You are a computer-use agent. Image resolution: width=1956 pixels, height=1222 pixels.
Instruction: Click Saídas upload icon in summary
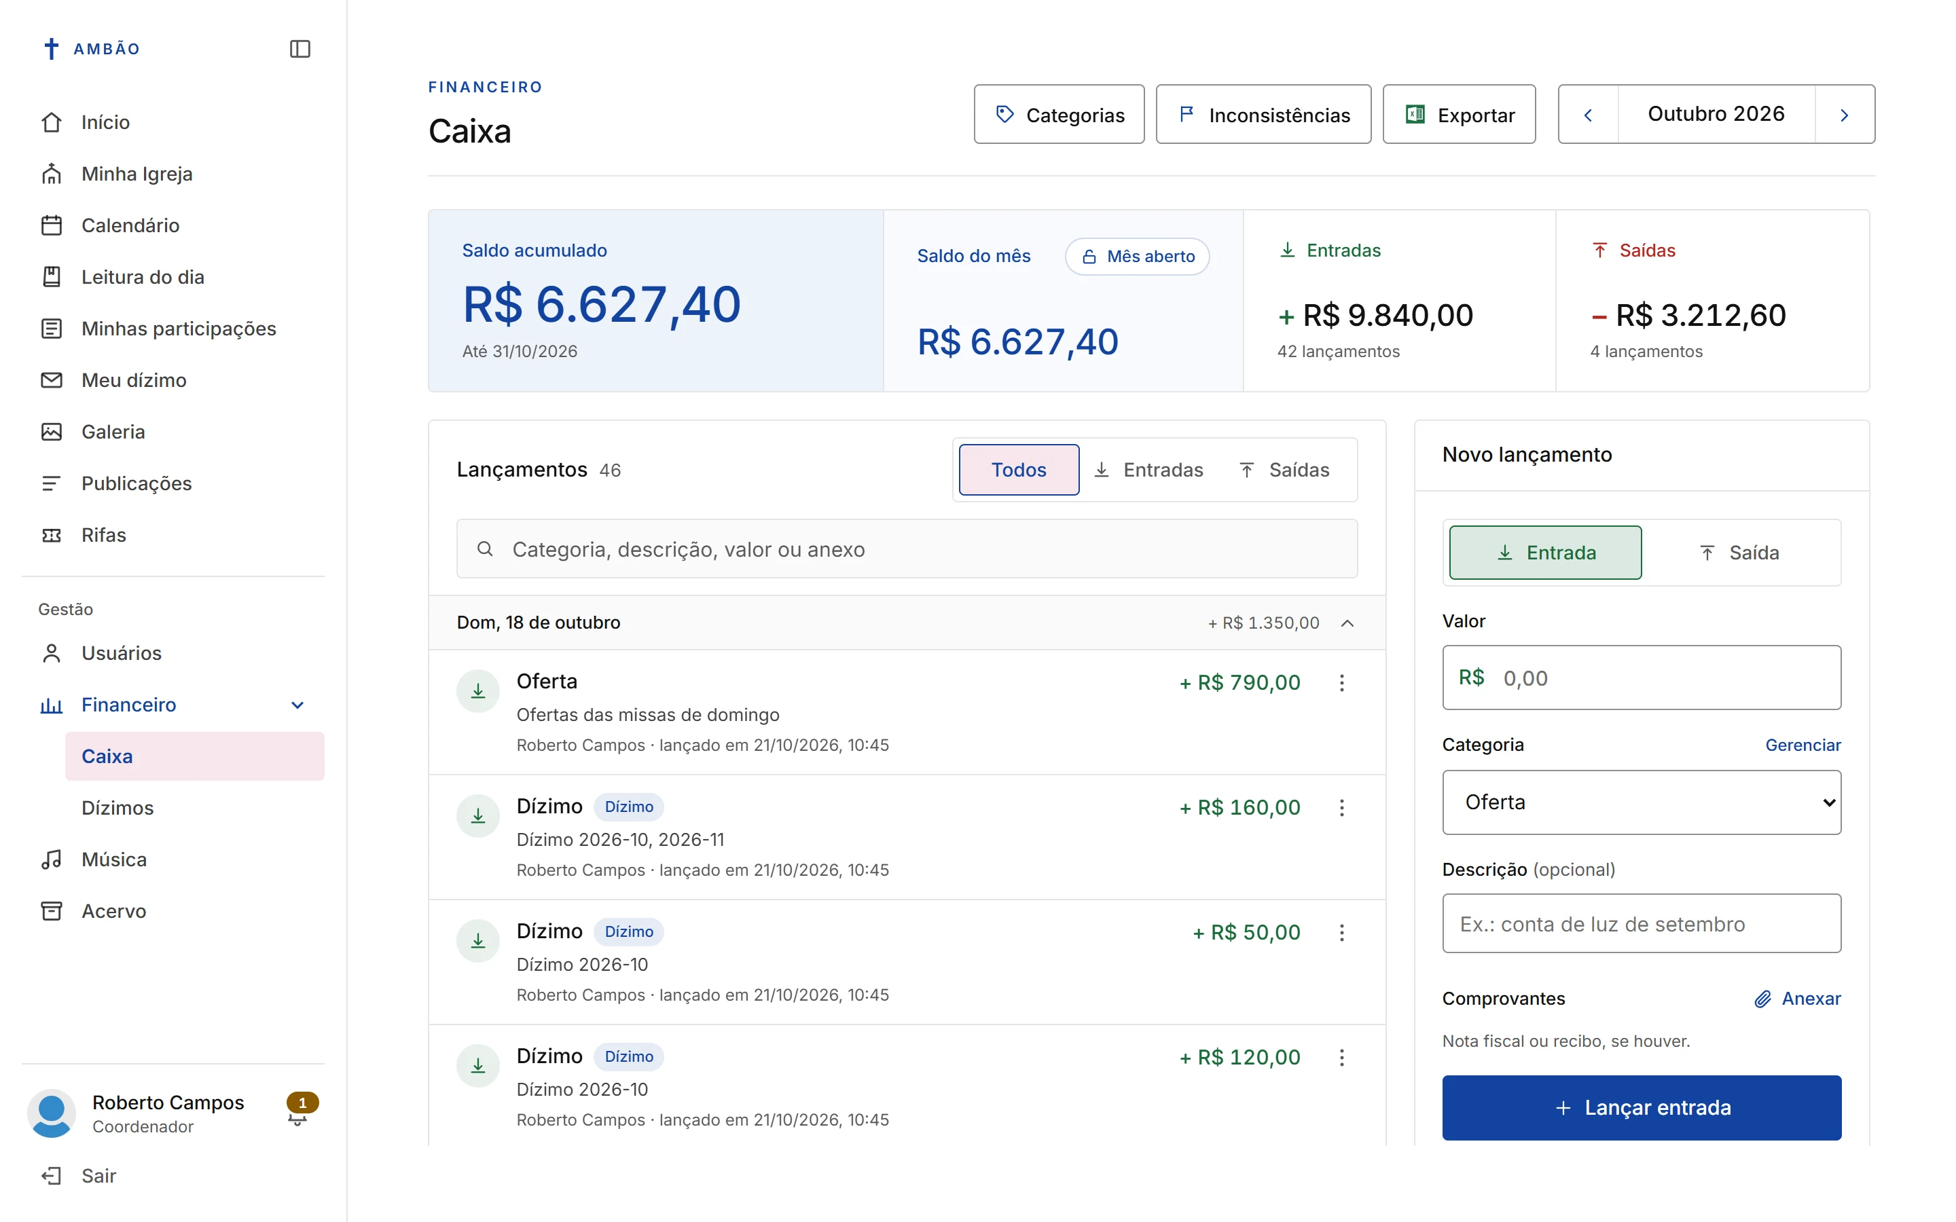click(1599, 251)
